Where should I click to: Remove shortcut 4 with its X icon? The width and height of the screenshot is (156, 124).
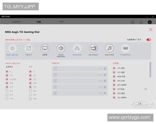click(105, 87)
